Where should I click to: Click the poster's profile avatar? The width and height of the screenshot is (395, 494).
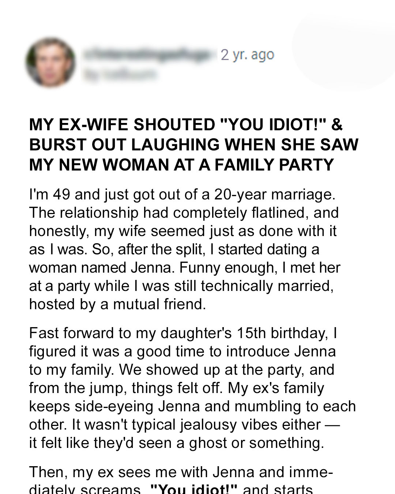(x=50, y=62)
